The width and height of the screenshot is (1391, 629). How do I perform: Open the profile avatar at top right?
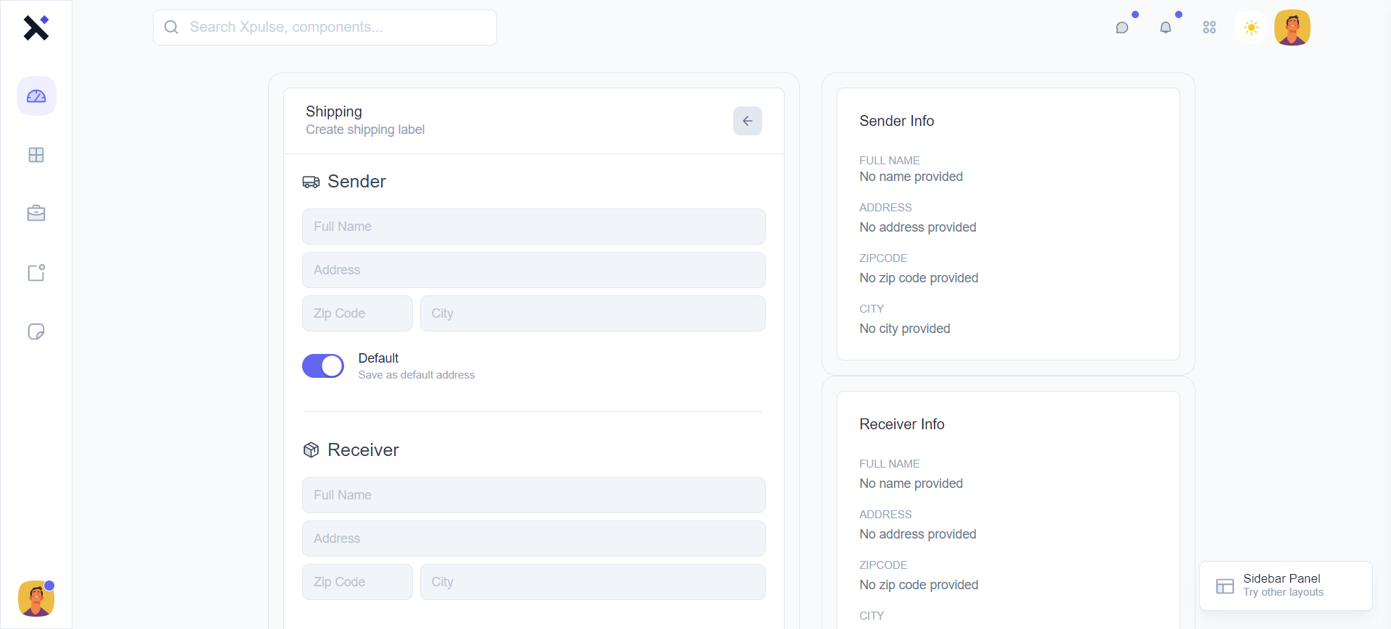pos(1292,28)
